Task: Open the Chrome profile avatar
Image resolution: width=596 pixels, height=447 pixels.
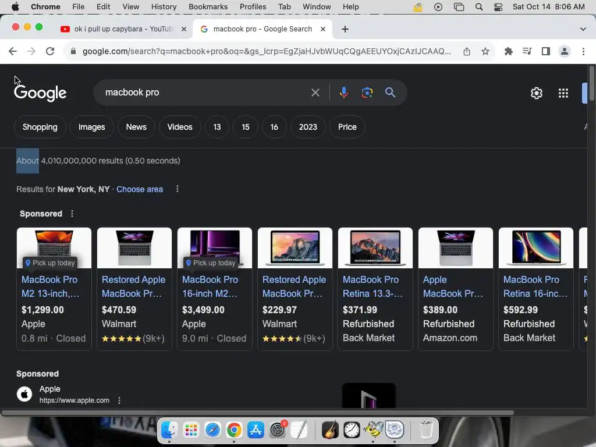Action: point(565,51)
